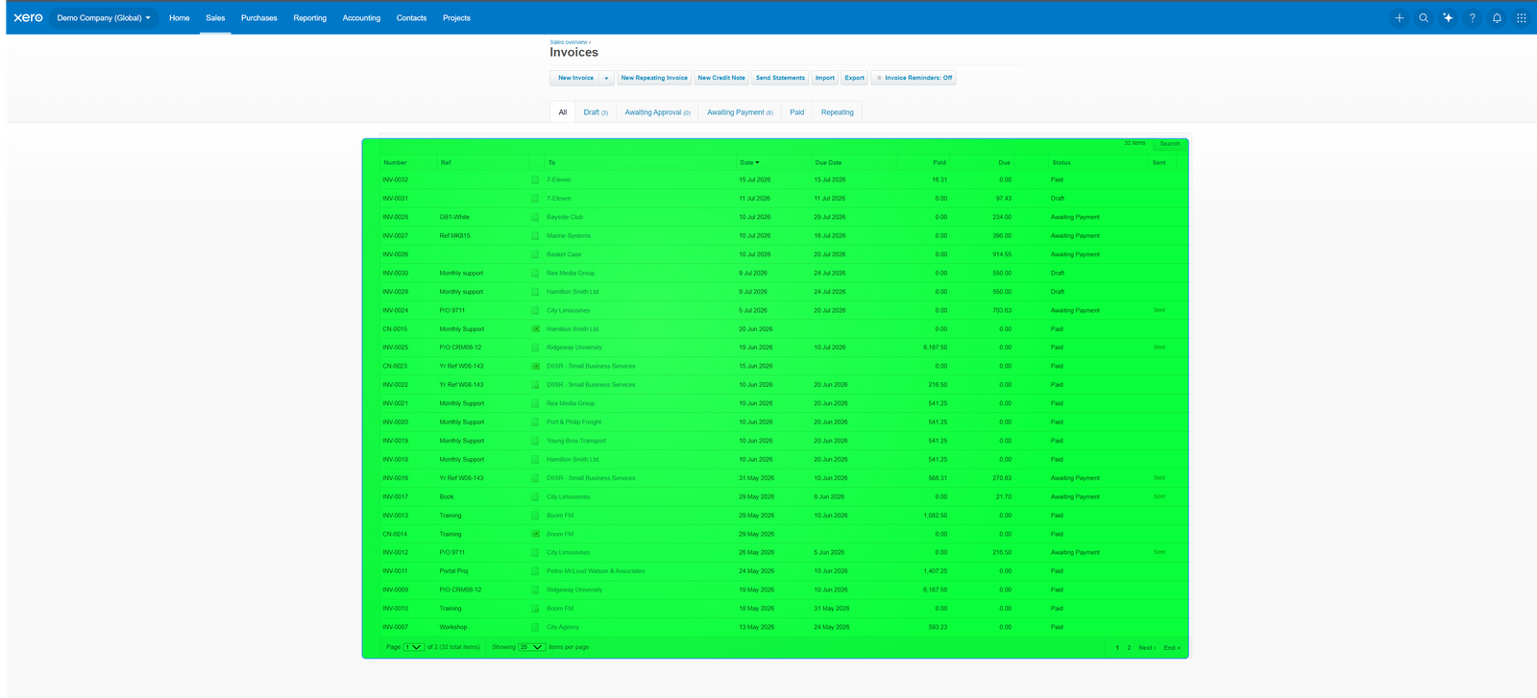Switch to the Draft tab

pyautogui.click(x=596, y=112)
